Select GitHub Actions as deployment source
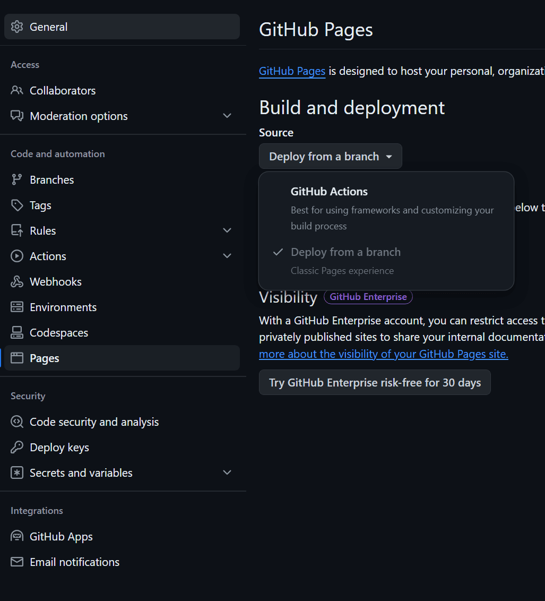The height and width of the screenshot is (601, 545). point(329,191)
